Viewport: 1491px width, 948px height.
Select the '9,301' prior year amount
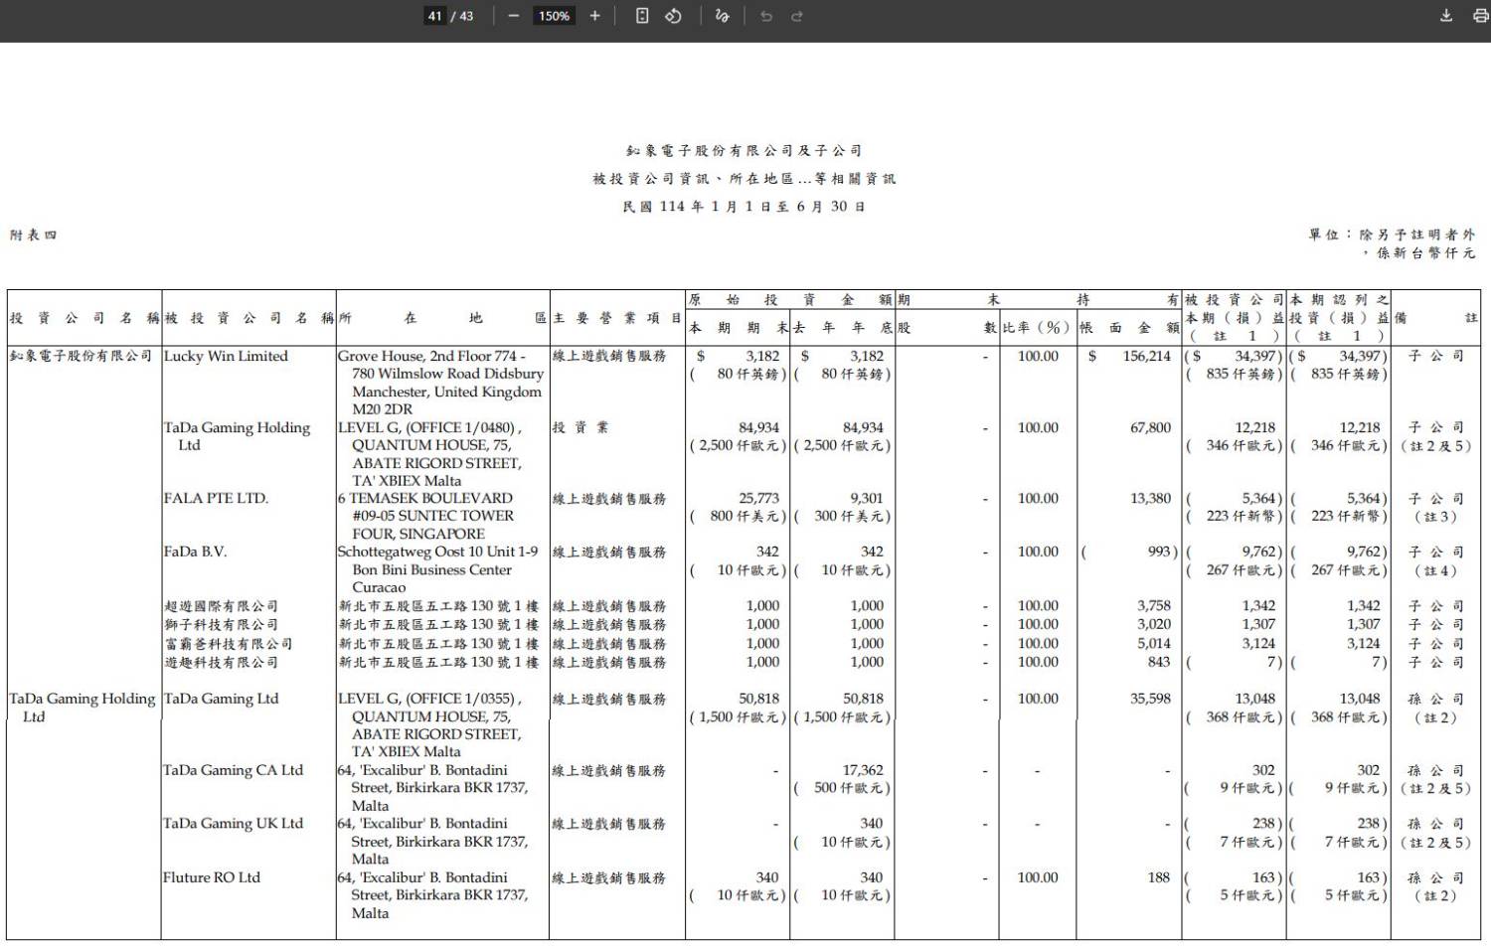click(x=867, y=499)
